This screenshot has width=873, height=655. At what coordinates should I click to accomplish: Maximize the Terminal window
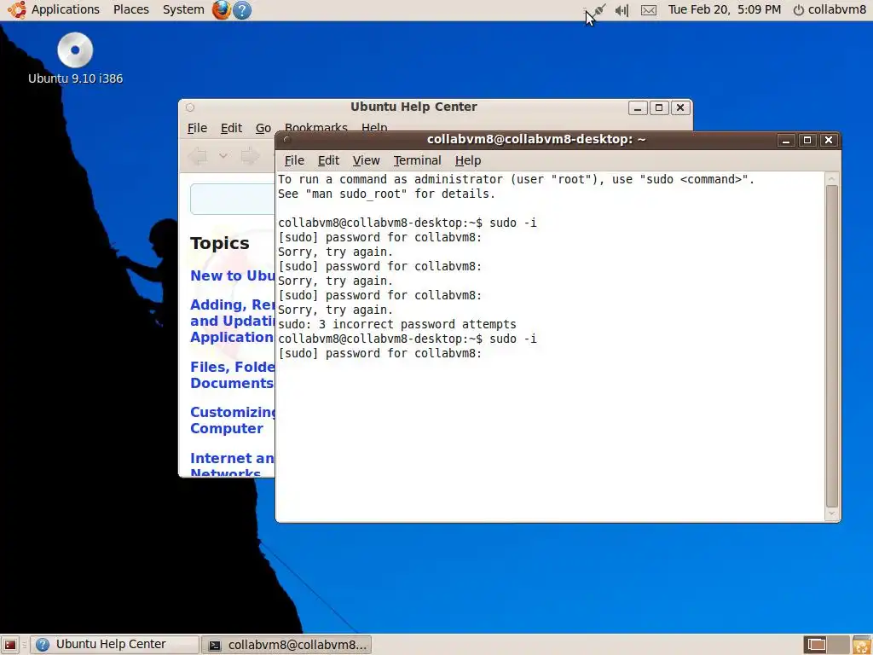(807, 140)
